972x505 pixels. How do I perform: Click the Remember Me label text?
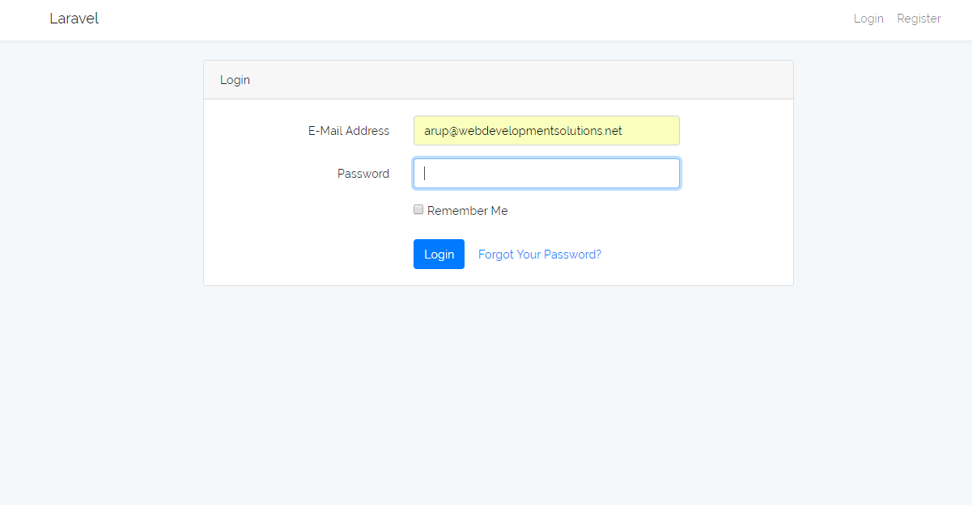tap(468, 210)
